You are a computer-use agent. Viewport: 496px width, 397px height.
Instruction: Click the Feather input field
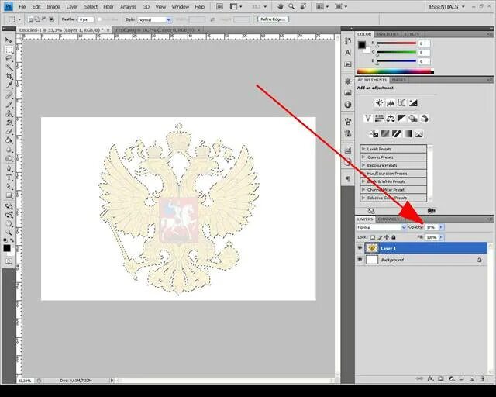86,19
